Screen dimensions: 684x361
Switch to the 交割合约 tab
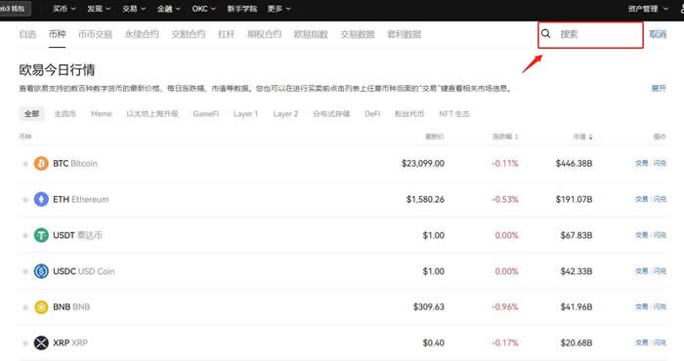(189, 34)
